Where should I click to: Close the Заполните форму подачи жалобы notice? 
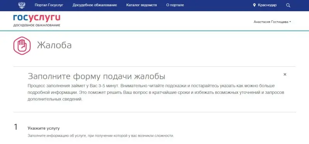(x=285, y=75)
